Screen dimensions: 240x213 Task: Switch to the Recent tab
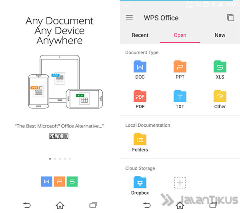coord(140,35)
